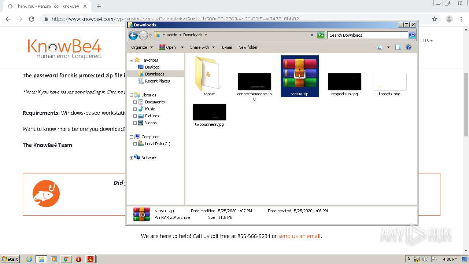Collapse the Computer tree section
Screen dimensions: 469x264
pos(131,137)
